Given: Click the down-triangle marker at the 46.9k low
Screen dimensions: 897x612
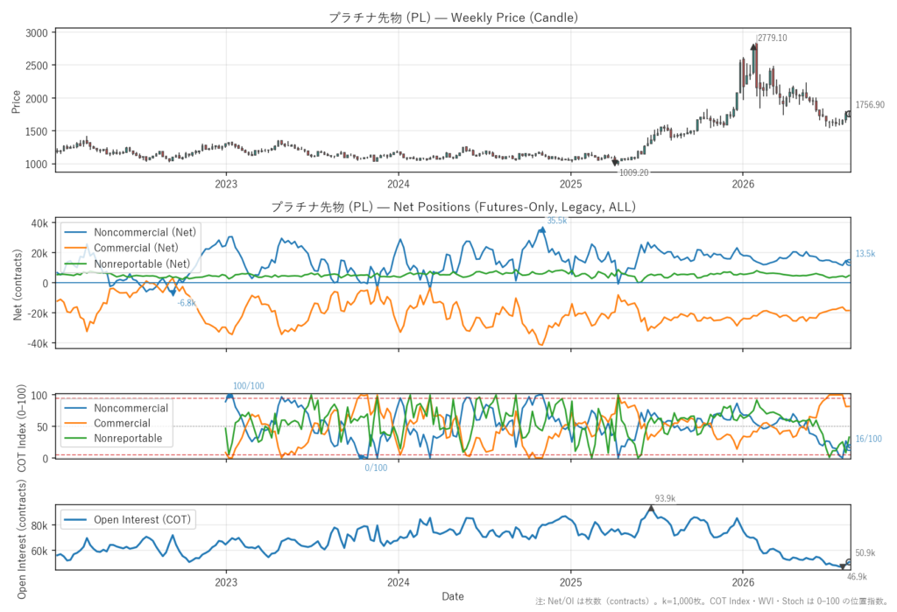Looking at the screenshot, I should [843, 566].
